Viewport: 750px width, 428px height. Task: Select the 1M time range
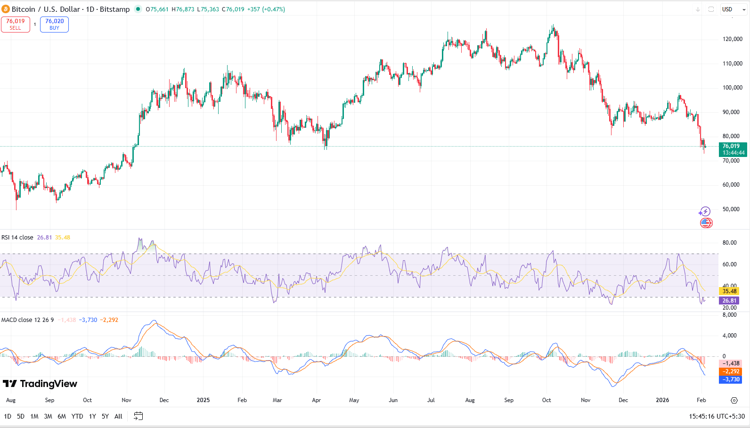[x=34, y=416]
